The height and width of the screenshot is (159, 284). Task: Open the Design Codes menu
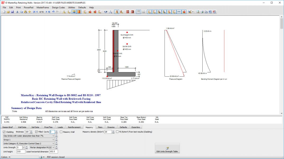pyautogui.click(x=58, y=8)
